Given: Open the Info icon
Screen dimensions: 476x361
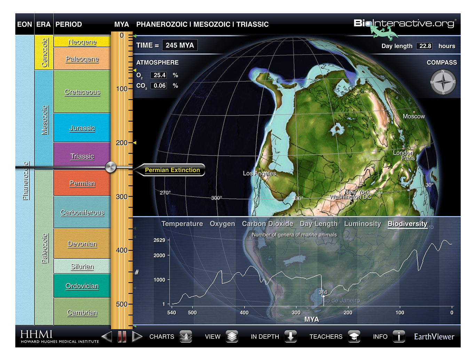Looking at the screenshot, I should click(399, 337).
